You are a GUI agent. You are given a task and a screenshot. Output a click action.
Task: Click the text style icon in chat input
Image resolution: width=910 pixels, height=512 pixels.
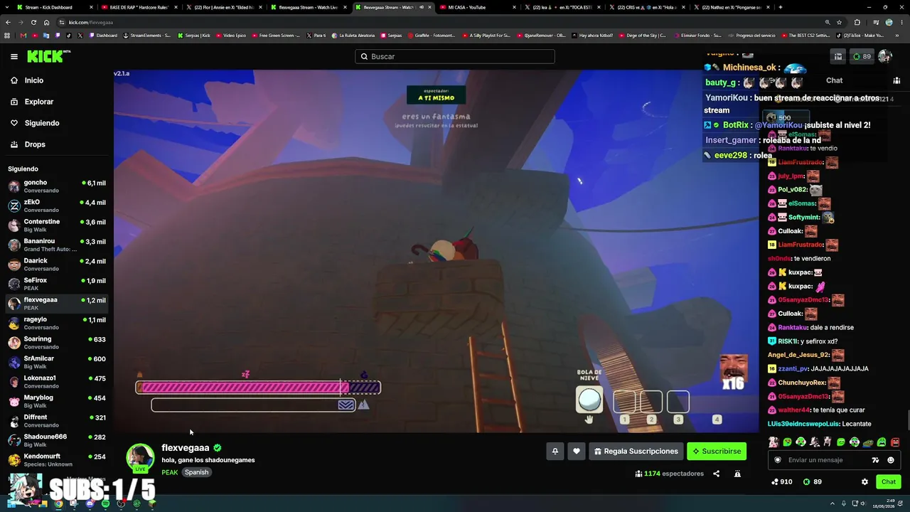point(875,460)
